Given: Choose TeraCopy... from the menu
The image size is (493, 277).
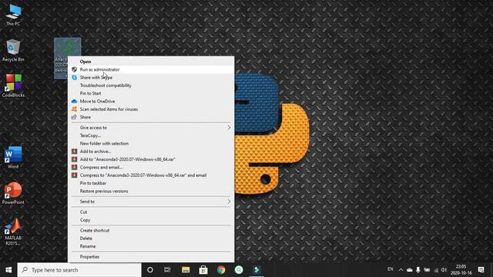Looking at the screenshot, I should click(x=151, y=135).
